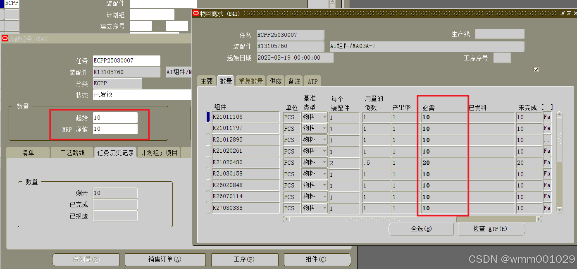Click the 已完成 quantity field
This screenshot has height=269, width=577.
(115, 204)
